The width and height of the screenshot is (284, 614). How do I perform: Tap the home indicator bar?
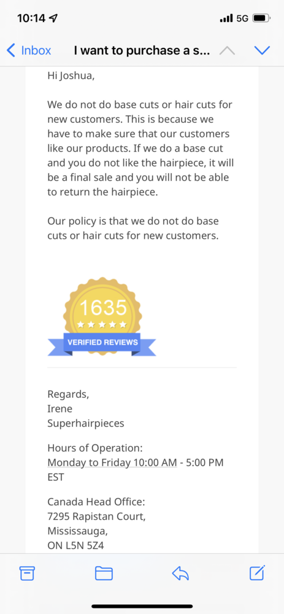(142, 606)
